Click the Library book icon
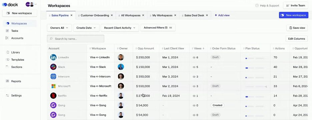312x120 pixels. point(8,52)
